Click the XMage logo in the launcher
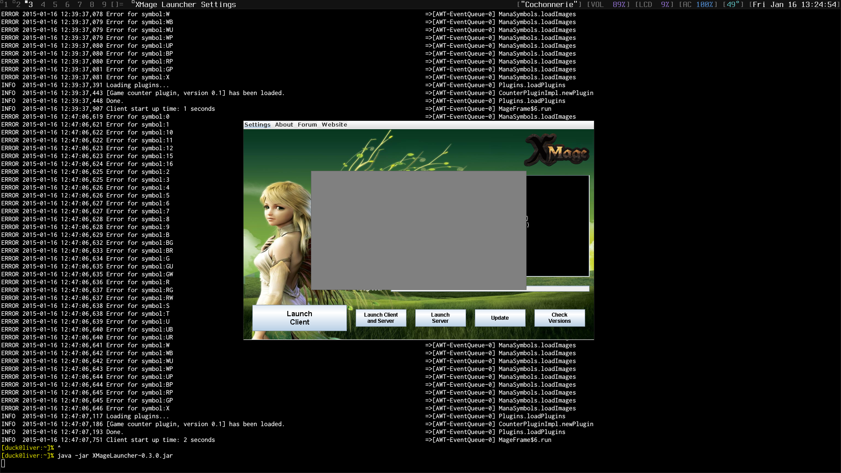 tap(557, 151)
